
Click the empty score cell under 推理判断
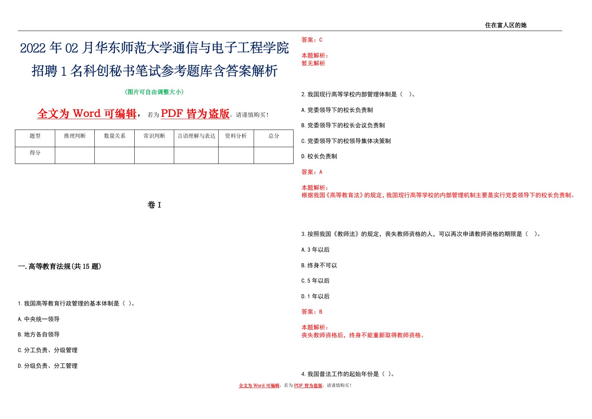tap(75, 155)
